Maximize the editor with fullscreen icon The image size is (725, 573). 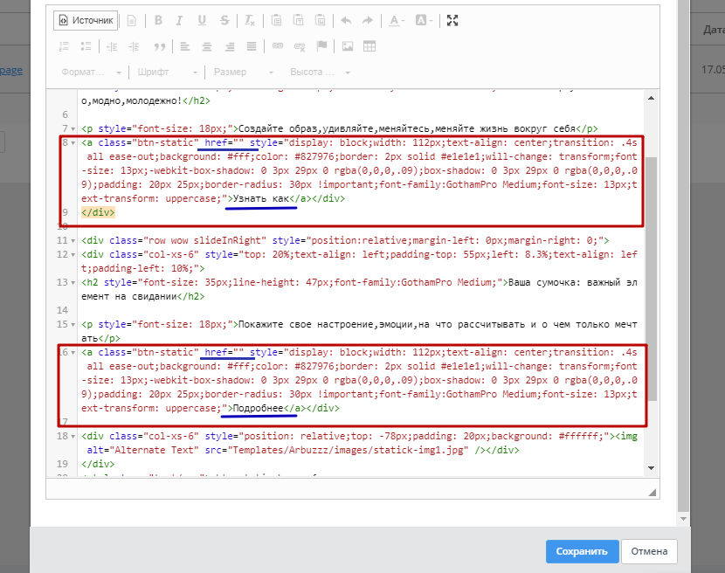[452, 20]
